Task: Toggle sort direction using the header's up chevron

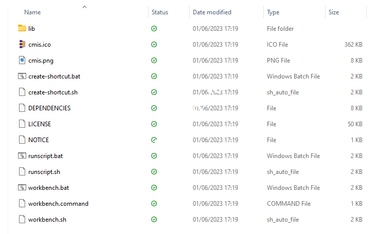Action: click(84, 7)
